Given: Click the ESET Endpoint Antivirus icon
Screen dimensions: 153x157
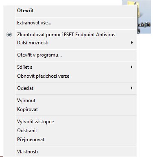Looking at the screenshot, I should [9, 35].
